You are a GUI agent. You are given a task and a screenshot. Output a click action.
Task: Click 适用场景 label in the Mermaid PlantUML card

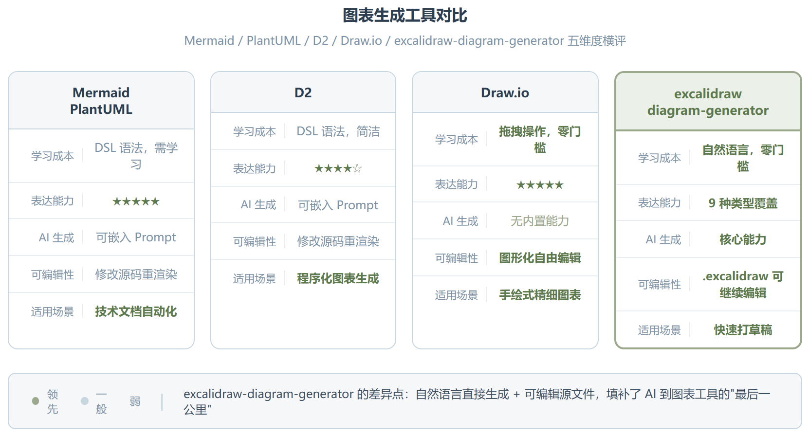tap(53, 311)
